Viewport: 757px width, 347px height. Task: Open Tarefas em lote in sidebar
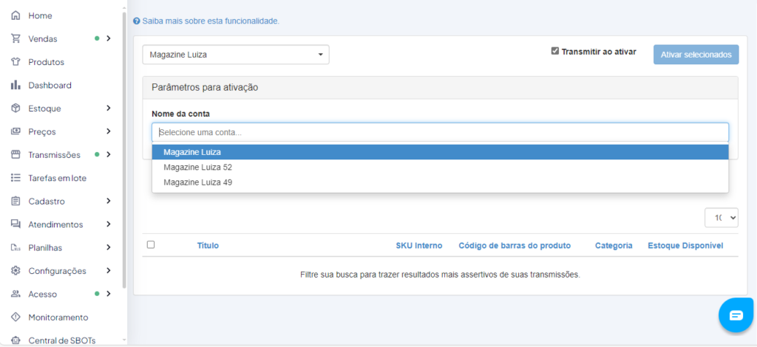[x=57, y=178]
